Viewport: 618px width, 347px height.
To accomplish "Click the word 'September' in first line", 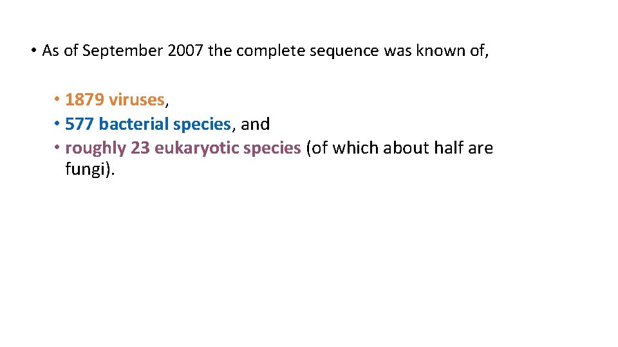I will 122,51.
